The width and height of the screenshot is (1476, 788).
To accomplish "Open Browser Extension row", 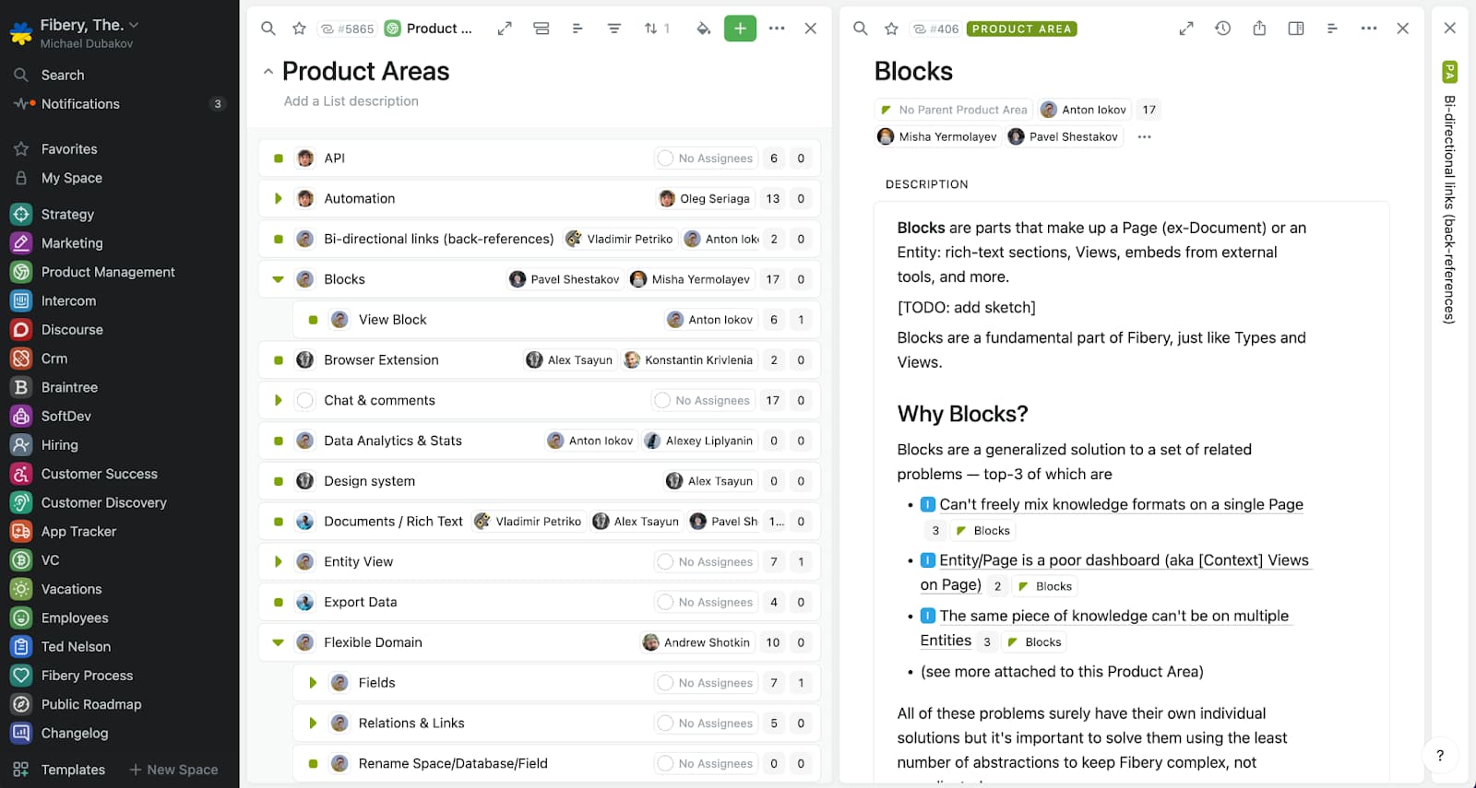I will click(539, 359).
